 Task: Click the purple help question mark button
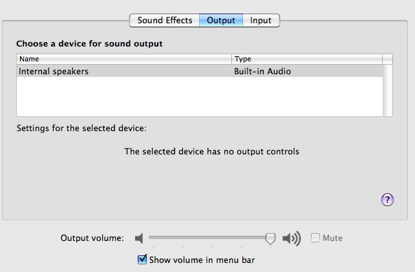point(388,200)
